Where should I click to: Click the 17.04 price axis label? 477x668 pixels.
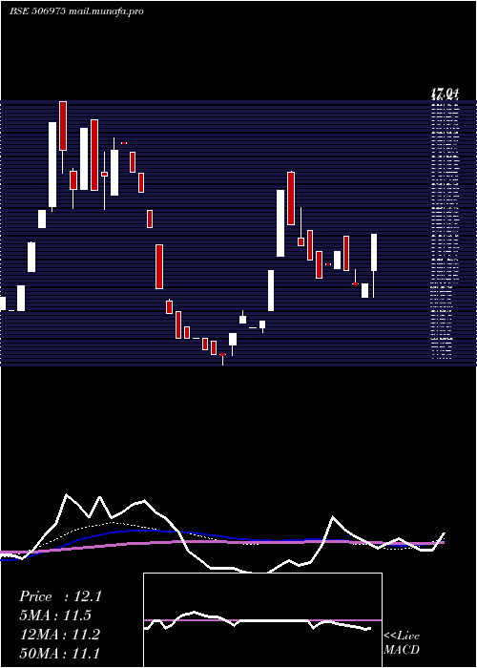(x=445, y=93)
